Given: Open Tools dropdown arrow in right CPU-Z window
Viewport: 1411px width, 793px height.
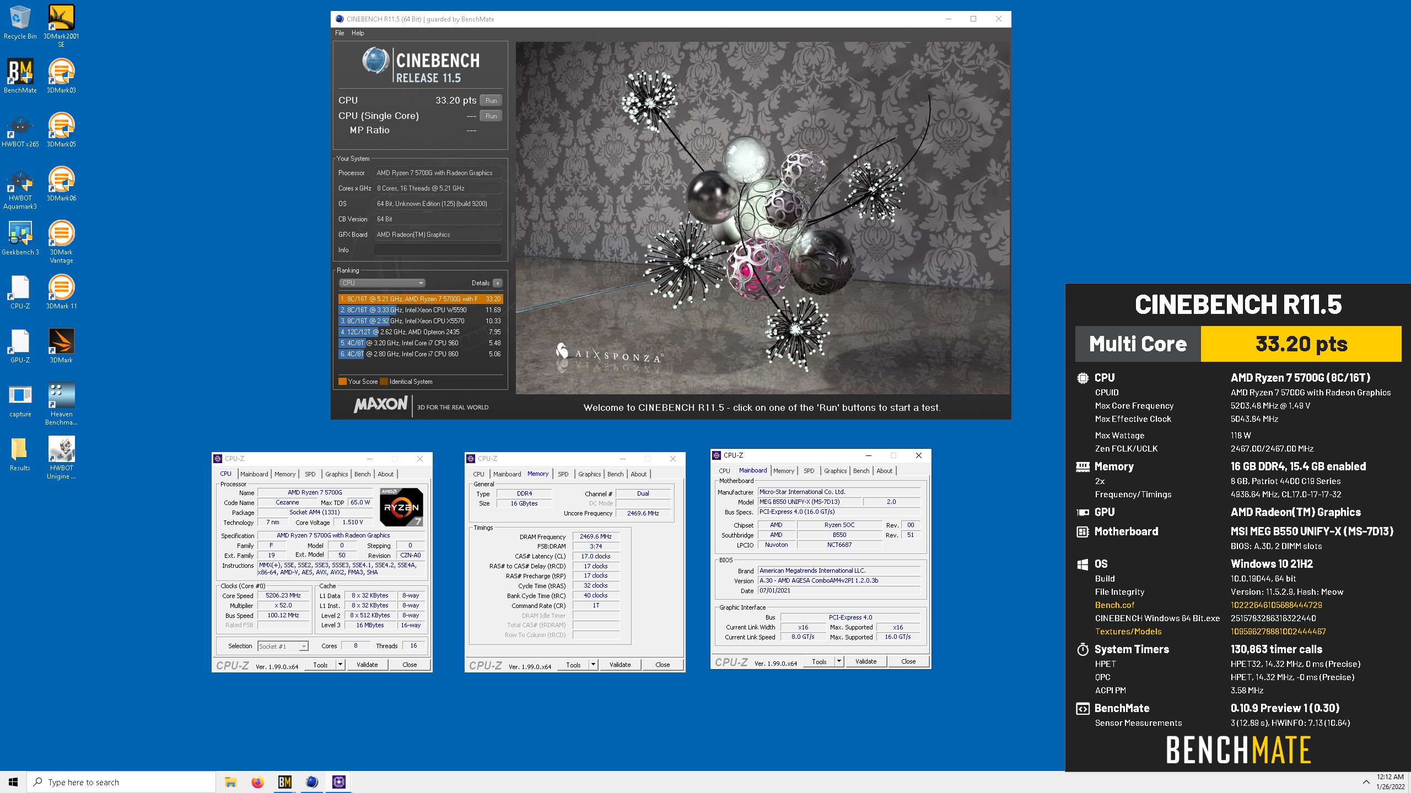Looking at the screenshot, I should 839,661.
